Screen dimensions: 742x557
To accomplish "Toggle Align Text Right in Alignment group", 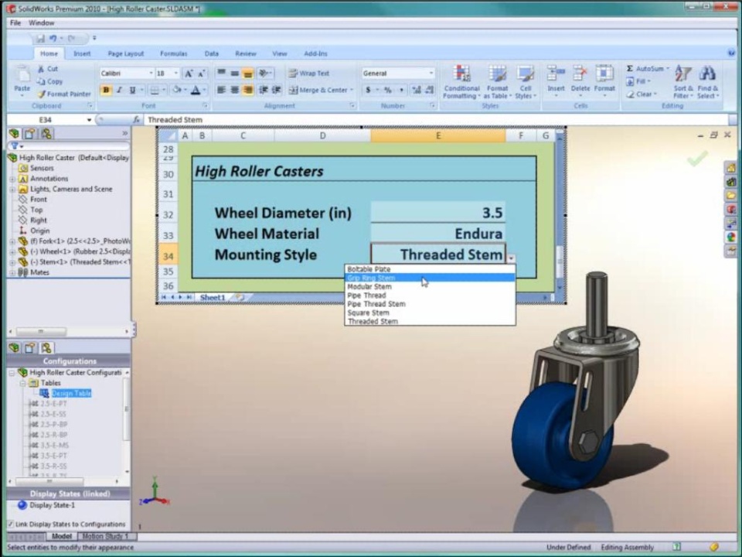I will click(247, 90).
